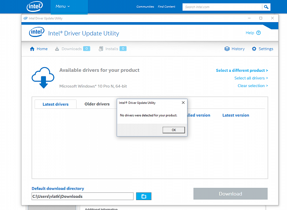Click the Help question mark icon
The height and width of the screenshot is (210, 287).
[x=258, y=33]
